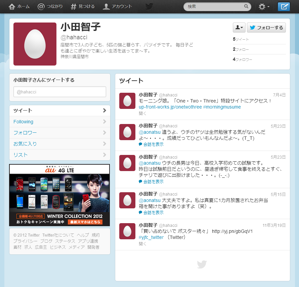The image size is (299, 287).
Task: Expand the 11年3月19日 tweet with 開く
Action: point(142,244)
